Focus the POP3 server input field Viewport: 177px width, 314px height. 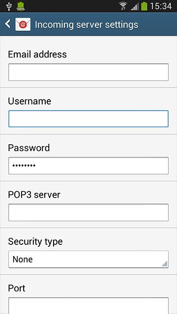[88, 212]
